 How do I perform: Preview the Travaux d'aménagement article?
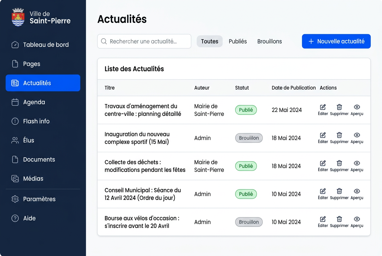(x=357, y=110)
